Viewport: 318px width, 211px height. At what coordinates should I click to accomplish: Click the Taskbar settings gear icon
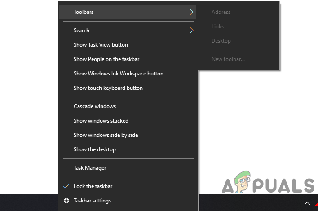(66, 201)
